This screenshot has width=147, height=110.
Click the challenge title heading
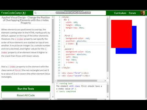coord(26,20)
